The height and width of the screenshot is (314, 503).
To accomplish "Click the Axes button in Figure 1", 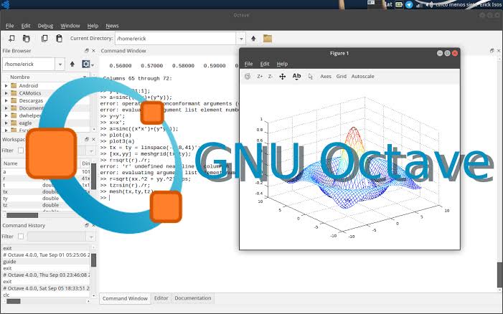I will [326, 76].
